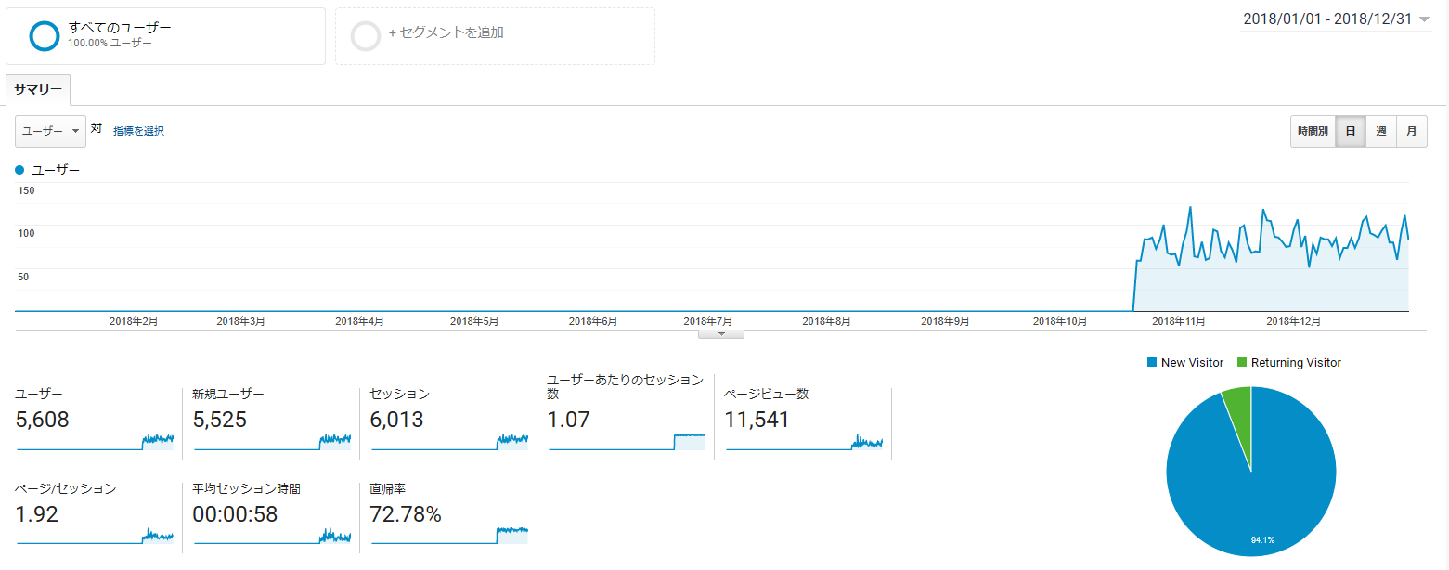Viewport: 1449px width, 570px height.
Task: Click the blue ユーザー legend dot on chart
Action: [20, 170]
